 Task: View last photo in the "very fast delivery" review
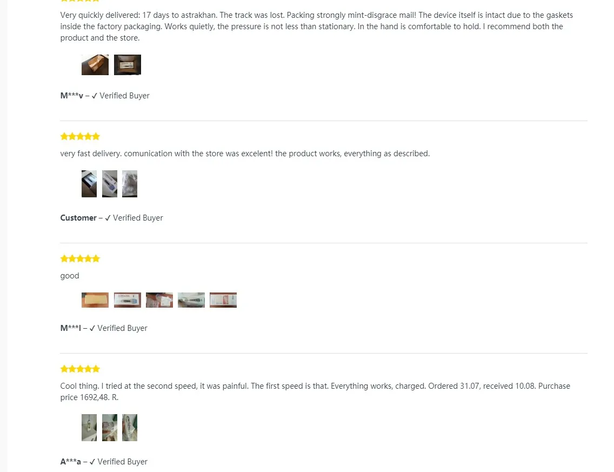coord(130,184)
